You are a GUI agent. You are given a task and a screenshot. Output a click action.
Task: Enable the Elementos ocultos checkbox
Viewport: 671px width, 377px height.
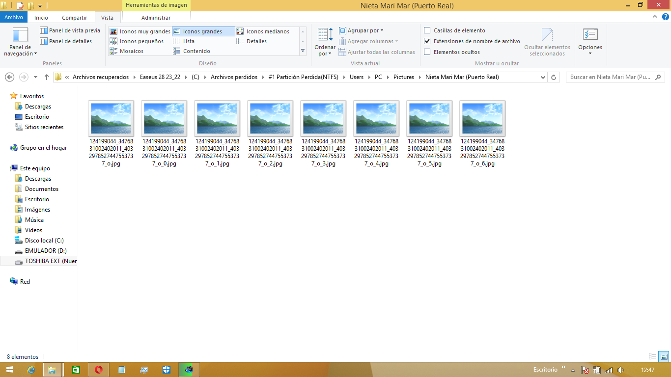tap(427, 52)
